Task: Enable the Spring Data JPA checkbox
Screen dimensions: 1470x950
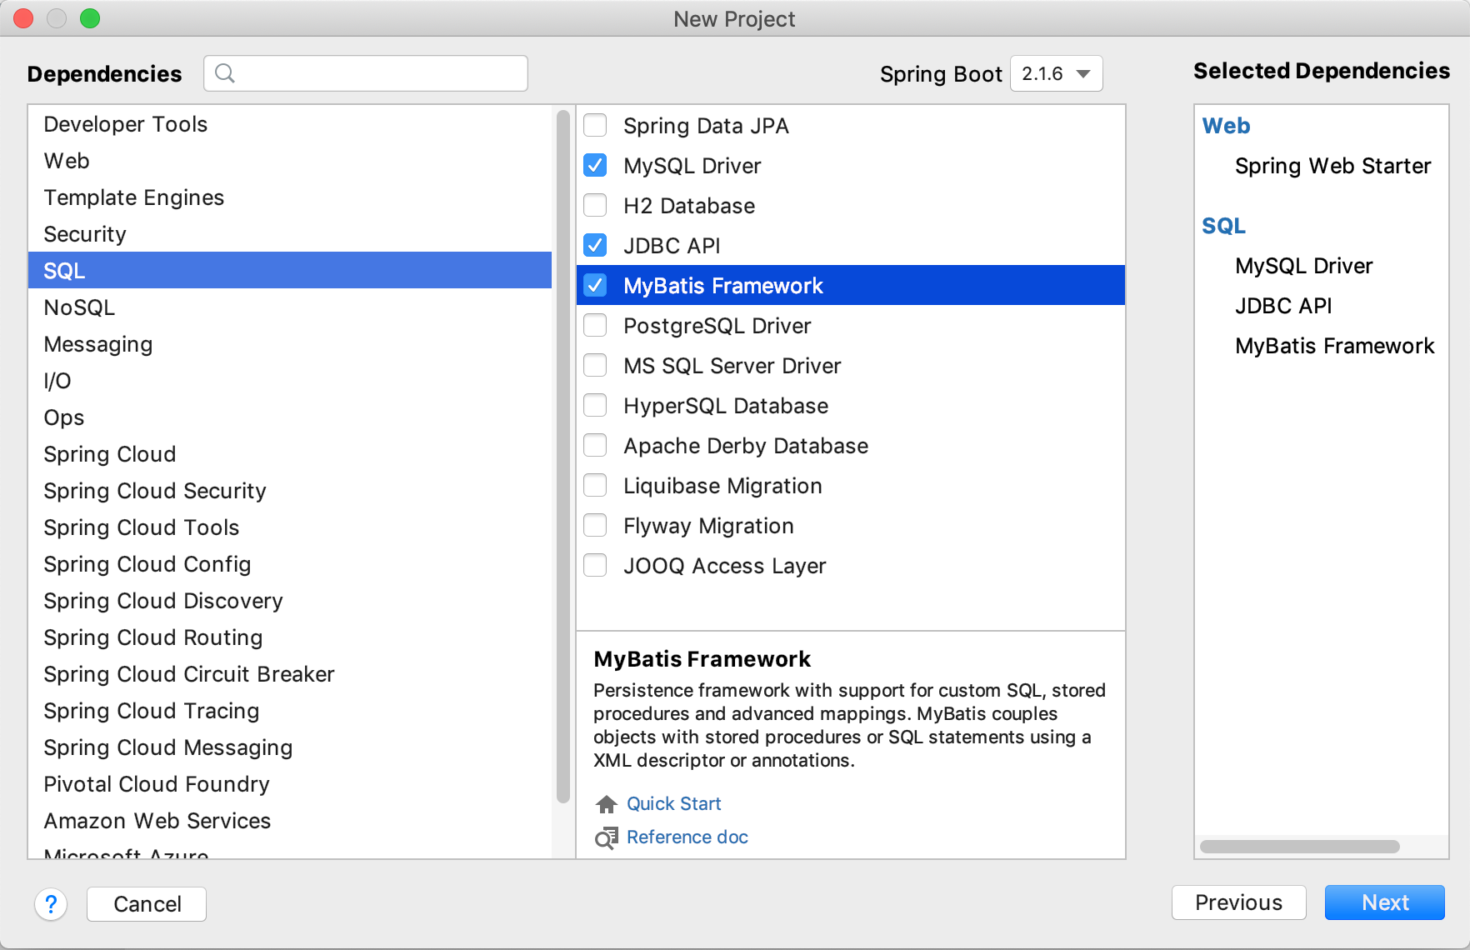Action: (x=595, y=126)
